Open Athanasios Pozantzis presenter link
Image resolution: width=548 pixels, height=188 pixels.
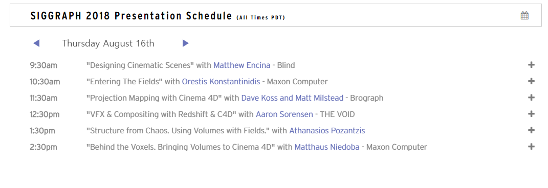pos(327,131)
